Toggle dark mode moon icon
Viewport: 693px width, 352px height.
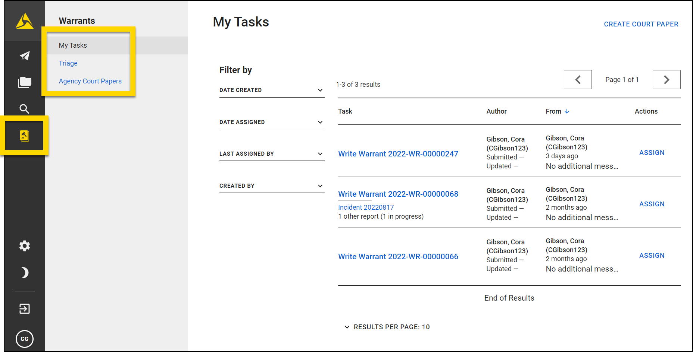(25, 273)
